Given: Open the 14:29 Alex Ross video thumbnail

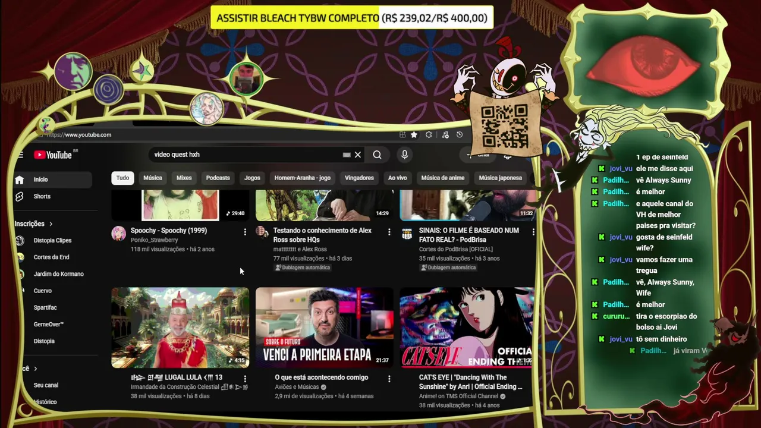Looking at the screenshot, I should [325, 205].
